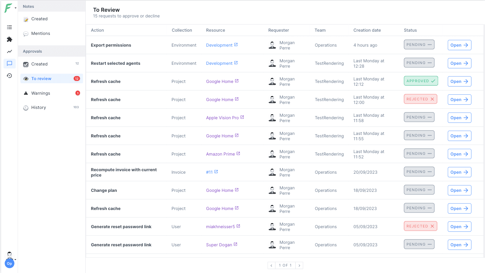
Task: Open Apple Vision Pro refresh cache request
Action: 459,118
